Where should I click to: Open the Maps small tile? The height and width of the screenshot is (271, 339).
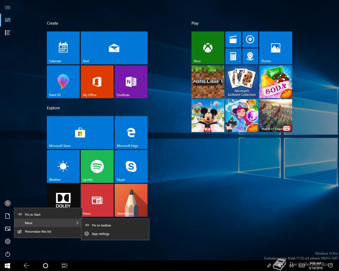pos(250,56)
